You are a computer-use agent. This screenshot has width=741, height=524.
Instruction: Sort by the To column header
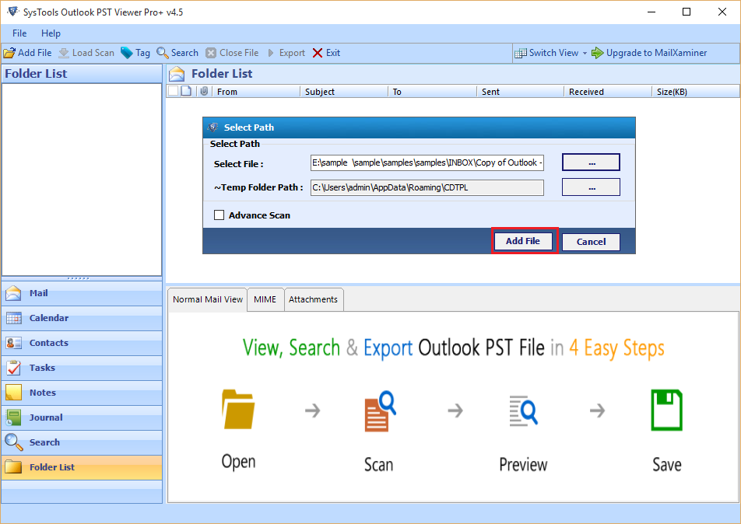433,92
